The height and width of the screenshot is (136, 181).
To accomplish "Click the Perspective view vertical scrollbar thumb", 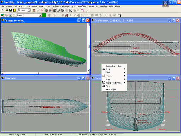I will click(89, 47).
